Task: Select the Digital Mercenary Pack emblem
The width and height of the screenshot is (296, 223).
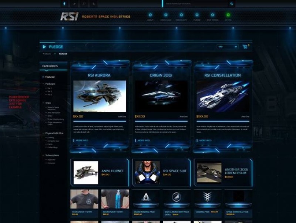Action: coord(176,197)
